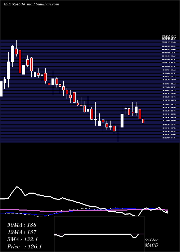Click inside the MACD inset chart box
This screenshot has height=252, width=180.
(99, 234)
